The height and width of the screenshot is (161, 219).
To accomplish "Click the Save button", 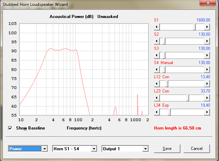I will [167, 149].
